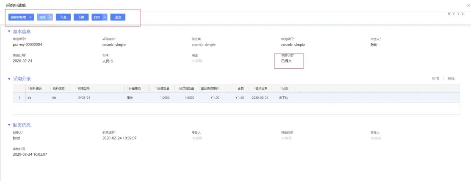Click the 供应商 value cosmic-simple
Viewport: 471px width, 181px height.
(203, 45)
